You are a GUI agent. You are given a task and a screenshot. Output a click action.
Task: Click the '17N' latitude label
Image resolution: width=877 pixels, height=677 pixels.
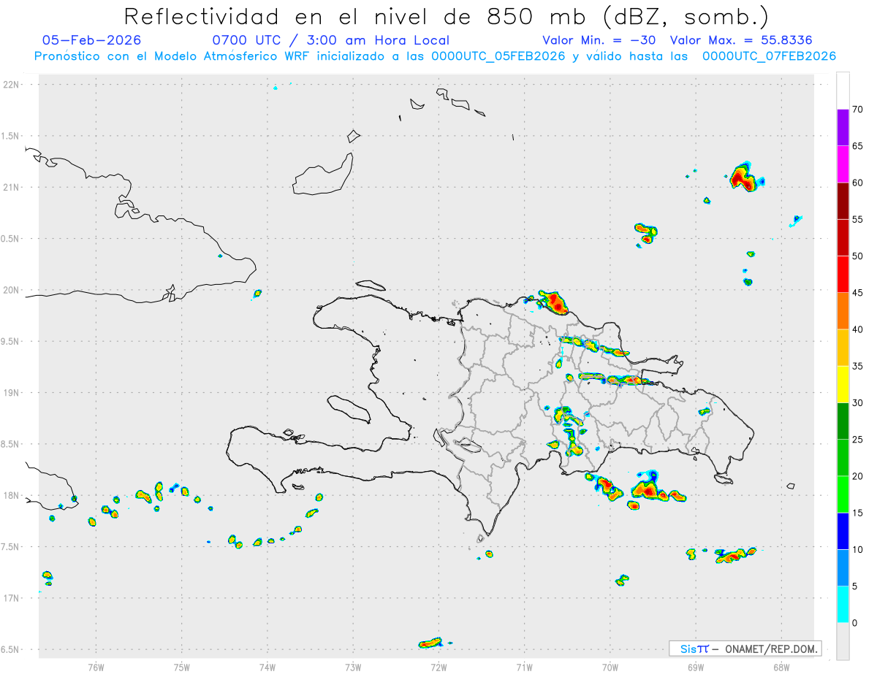12,598
